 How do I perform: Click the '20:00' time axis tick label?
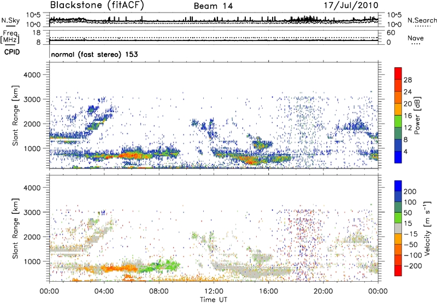pos(323,292)
